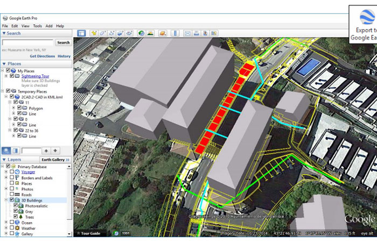Add a placemark with the pushpin icon
377x251 pixels.
pyautogui.click(x=94, y=33)
